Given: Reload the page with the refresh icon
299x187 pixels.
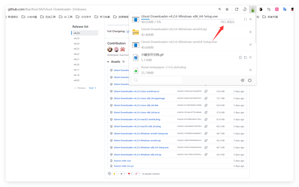Looking at the screenshot, I should 236,9.
